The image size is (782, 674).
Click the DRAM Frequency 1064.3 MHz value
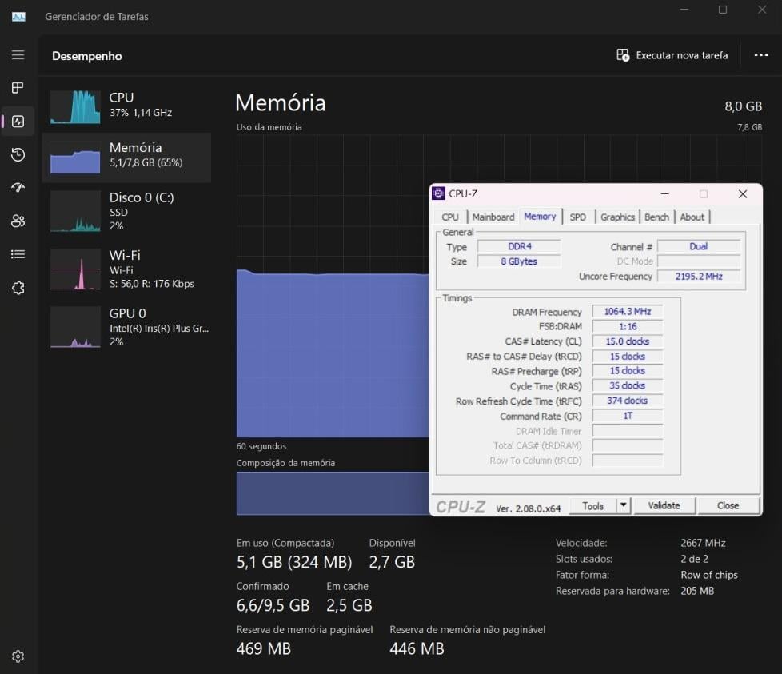(x=628, y=312)
